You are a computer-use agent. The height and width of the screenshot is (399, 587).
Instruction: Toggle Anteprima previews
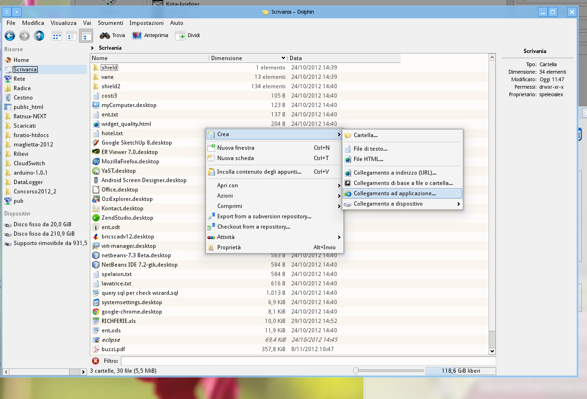point(150,35)
